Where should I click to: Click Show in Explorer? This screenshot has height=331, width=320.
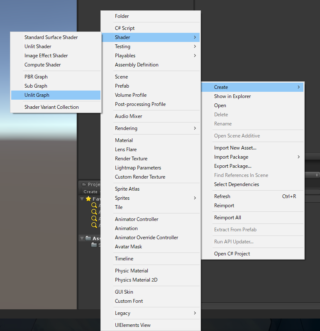click(x=253, y=96)
